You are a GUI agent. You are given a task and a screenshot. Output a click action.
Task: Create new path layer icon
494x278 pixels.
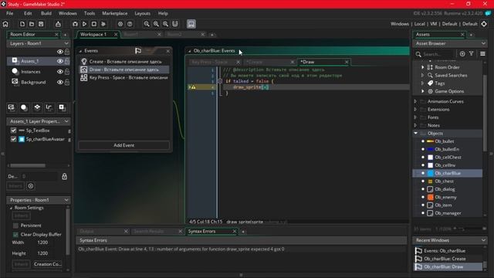point(49,107)
